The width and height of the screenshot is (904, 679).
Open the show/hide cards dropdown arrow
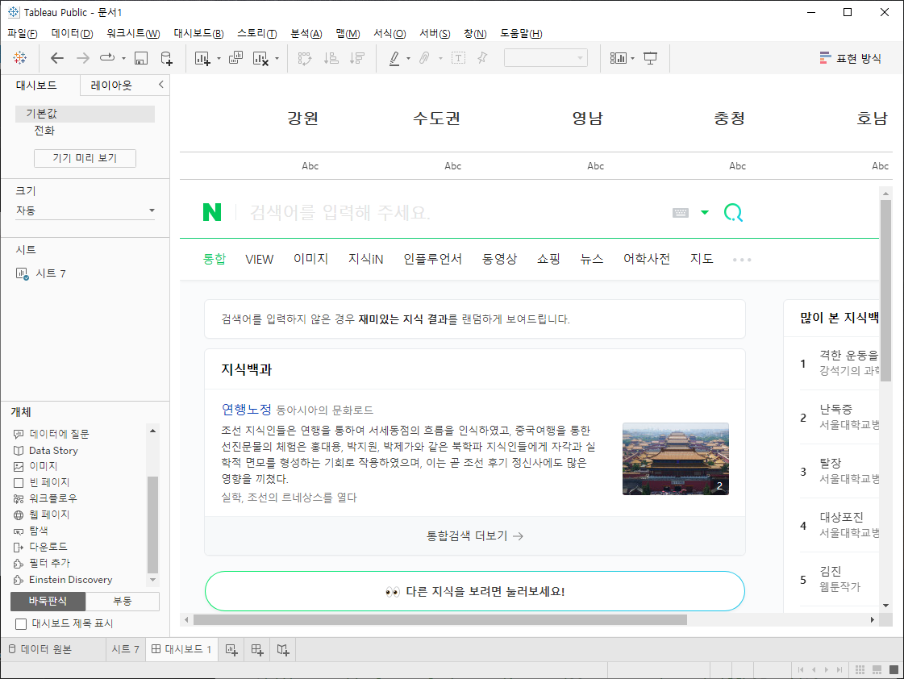(632, 58)
